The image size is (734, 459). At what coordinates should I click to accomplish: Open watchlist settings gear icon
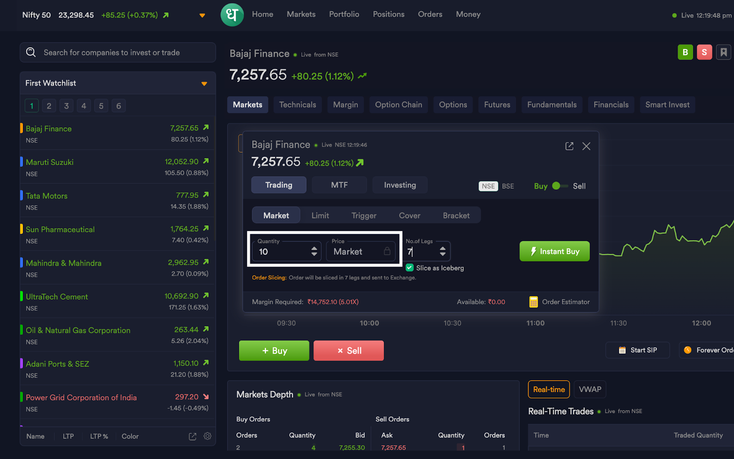(x=207, y=436)
